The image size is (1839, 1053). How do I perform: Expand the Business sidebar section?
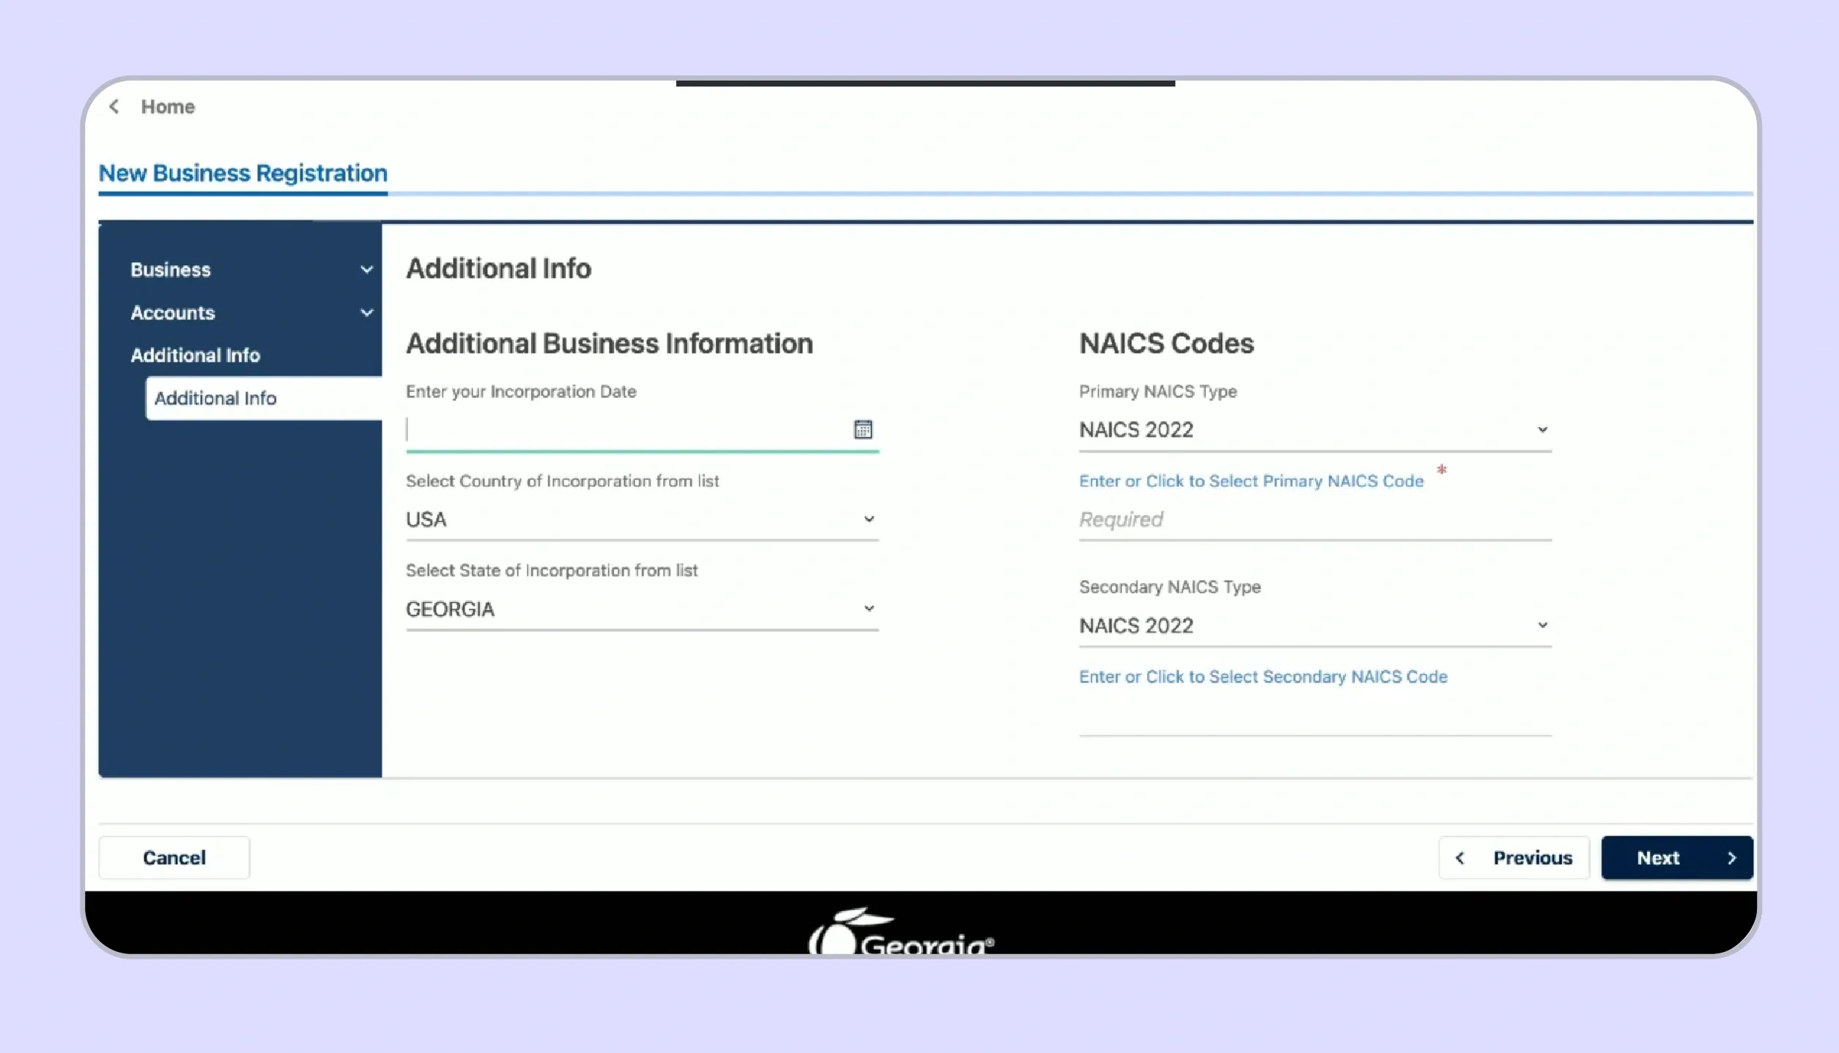click(253, 269)
